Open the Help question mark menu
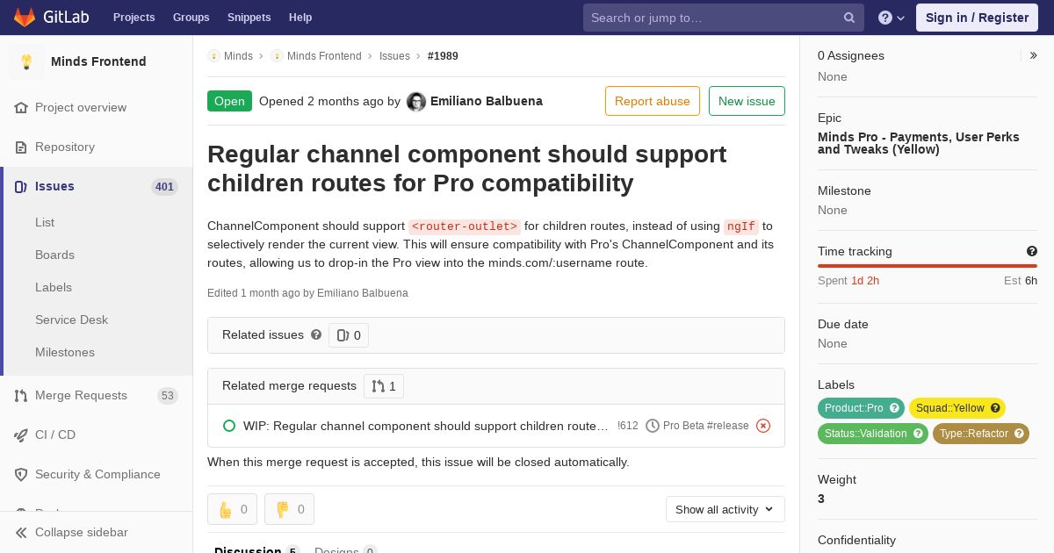The height and width of the screenshot is (553, 1054). (x=892, y=18)
